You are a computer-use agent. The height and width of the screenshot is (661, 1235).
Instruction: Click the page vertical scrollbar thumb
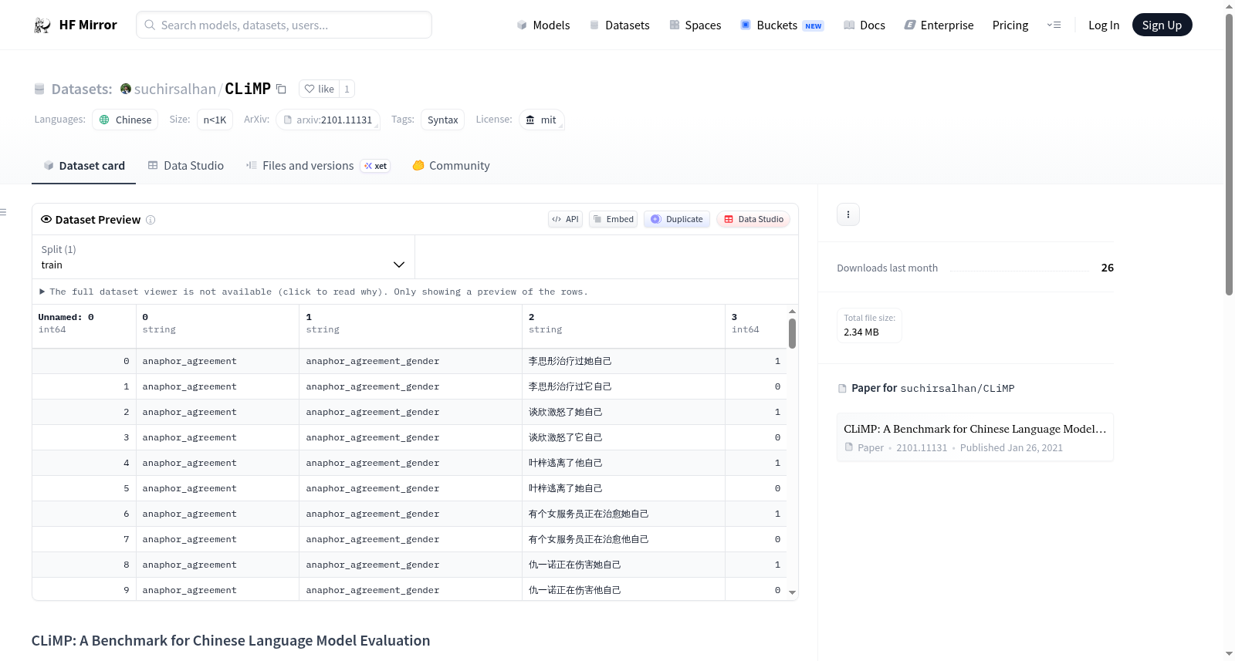coord(1230,154)
